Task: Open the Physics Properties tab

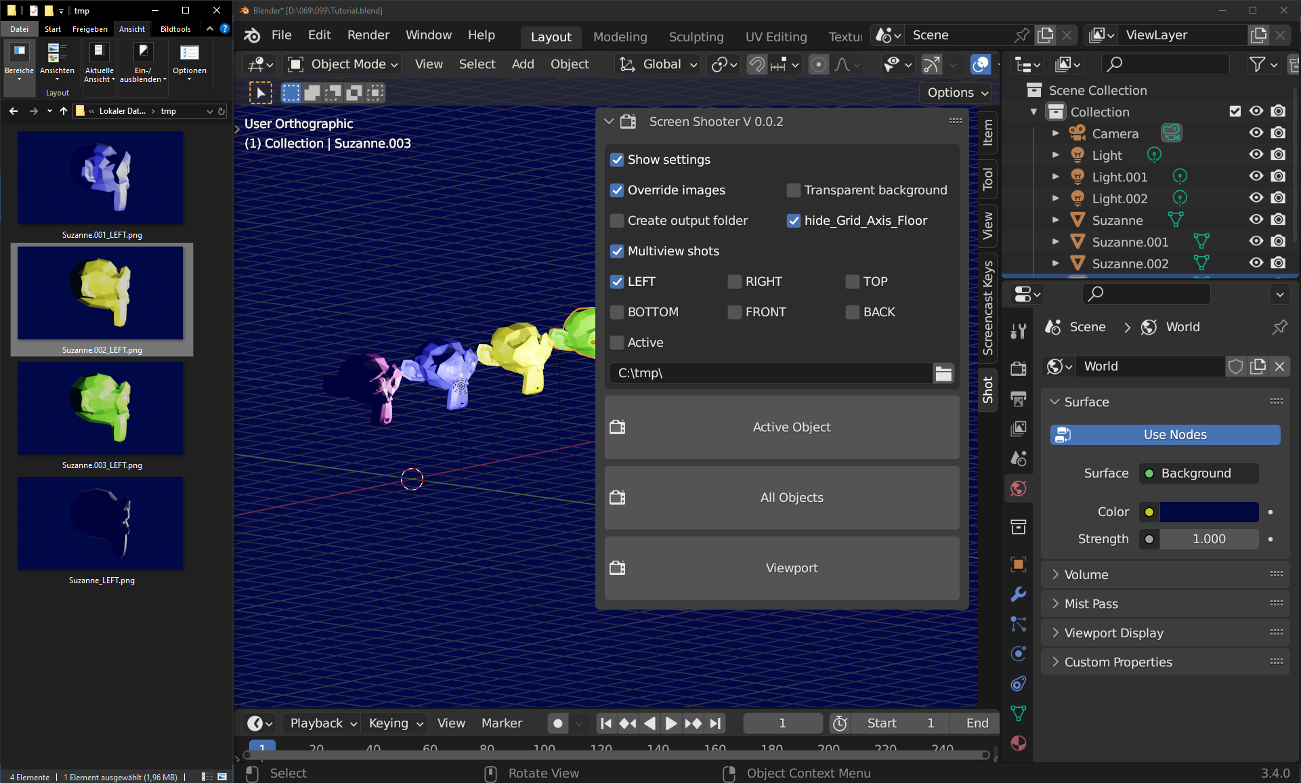Action: pos(1019,653)
